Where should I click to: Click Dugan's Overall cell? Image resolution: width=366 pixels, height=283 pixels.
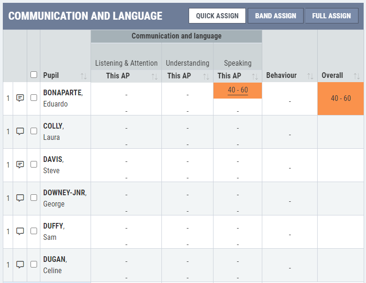pyautogui.click(x=341, y=265)
